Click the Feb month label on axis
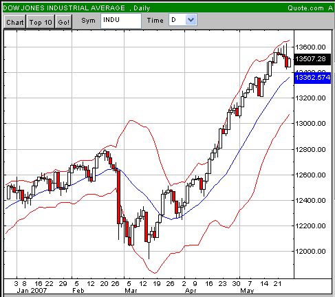Image resolution: width=335 pixels, height=297 pixels. click(78, 291)
